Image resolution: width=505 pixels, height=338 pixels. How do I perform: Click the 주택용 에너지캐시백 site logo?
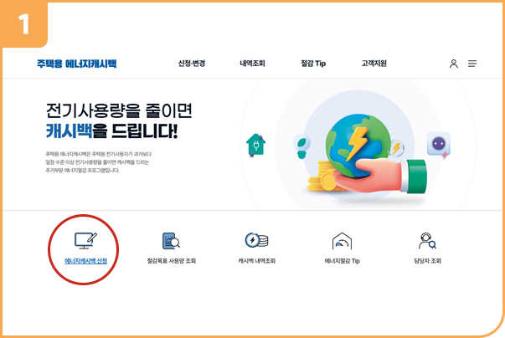76,64
